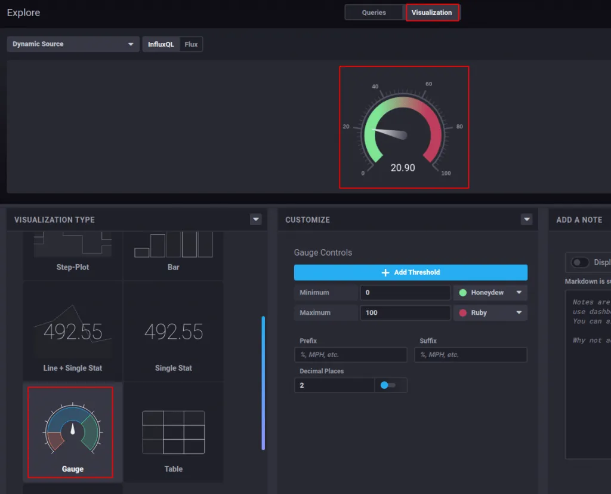This screenshot has height=494, width=611.
Task: Click the visualization type list scrollbar
Action: 263,383
